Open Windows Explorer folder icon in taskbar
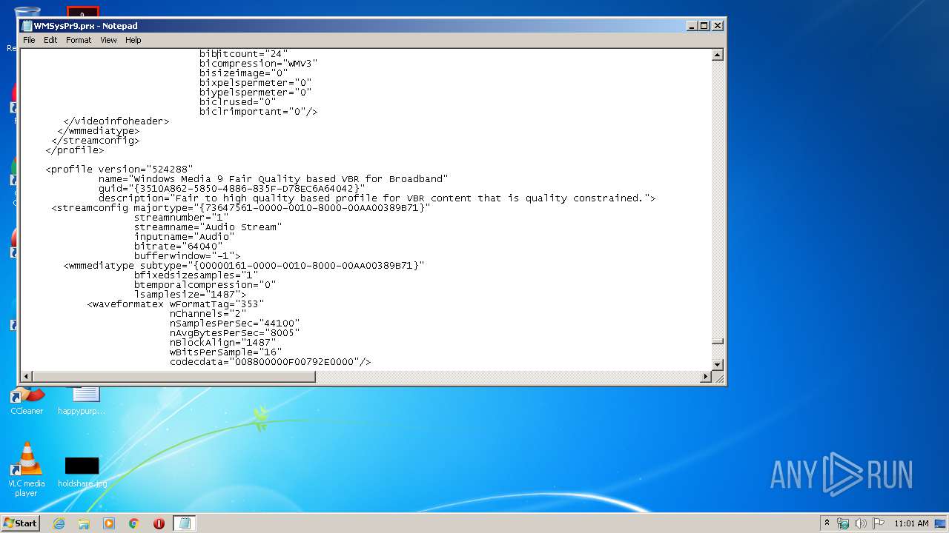The height and width of the screenshot is (533, 949). [84, 523]
